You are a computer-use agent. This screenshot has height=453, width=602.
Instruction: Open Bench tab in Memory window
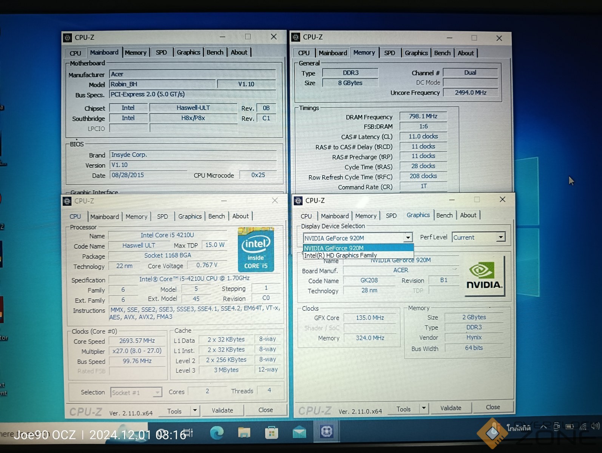pos(442,53)
